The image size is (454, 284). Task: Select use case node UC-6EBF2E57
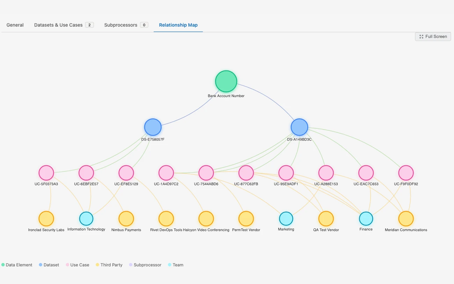pyautogui.click(x=86, y=173)
